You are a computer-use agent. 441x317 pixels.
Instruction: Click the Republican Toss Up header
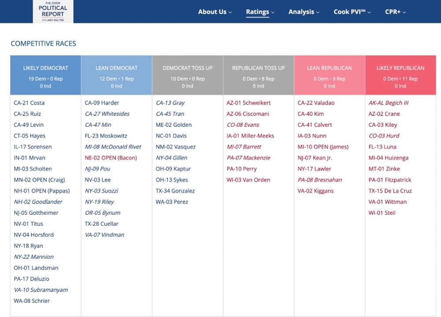(258, 68)
